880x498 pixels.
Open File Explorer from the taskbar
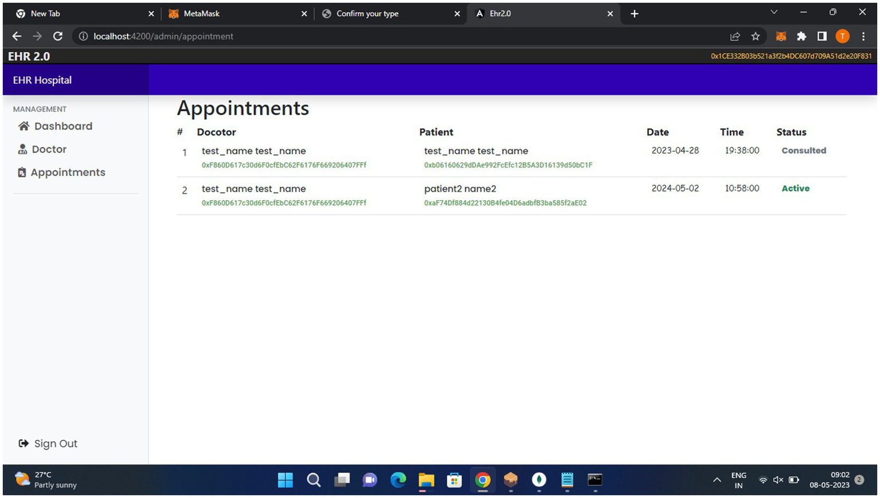426,480
